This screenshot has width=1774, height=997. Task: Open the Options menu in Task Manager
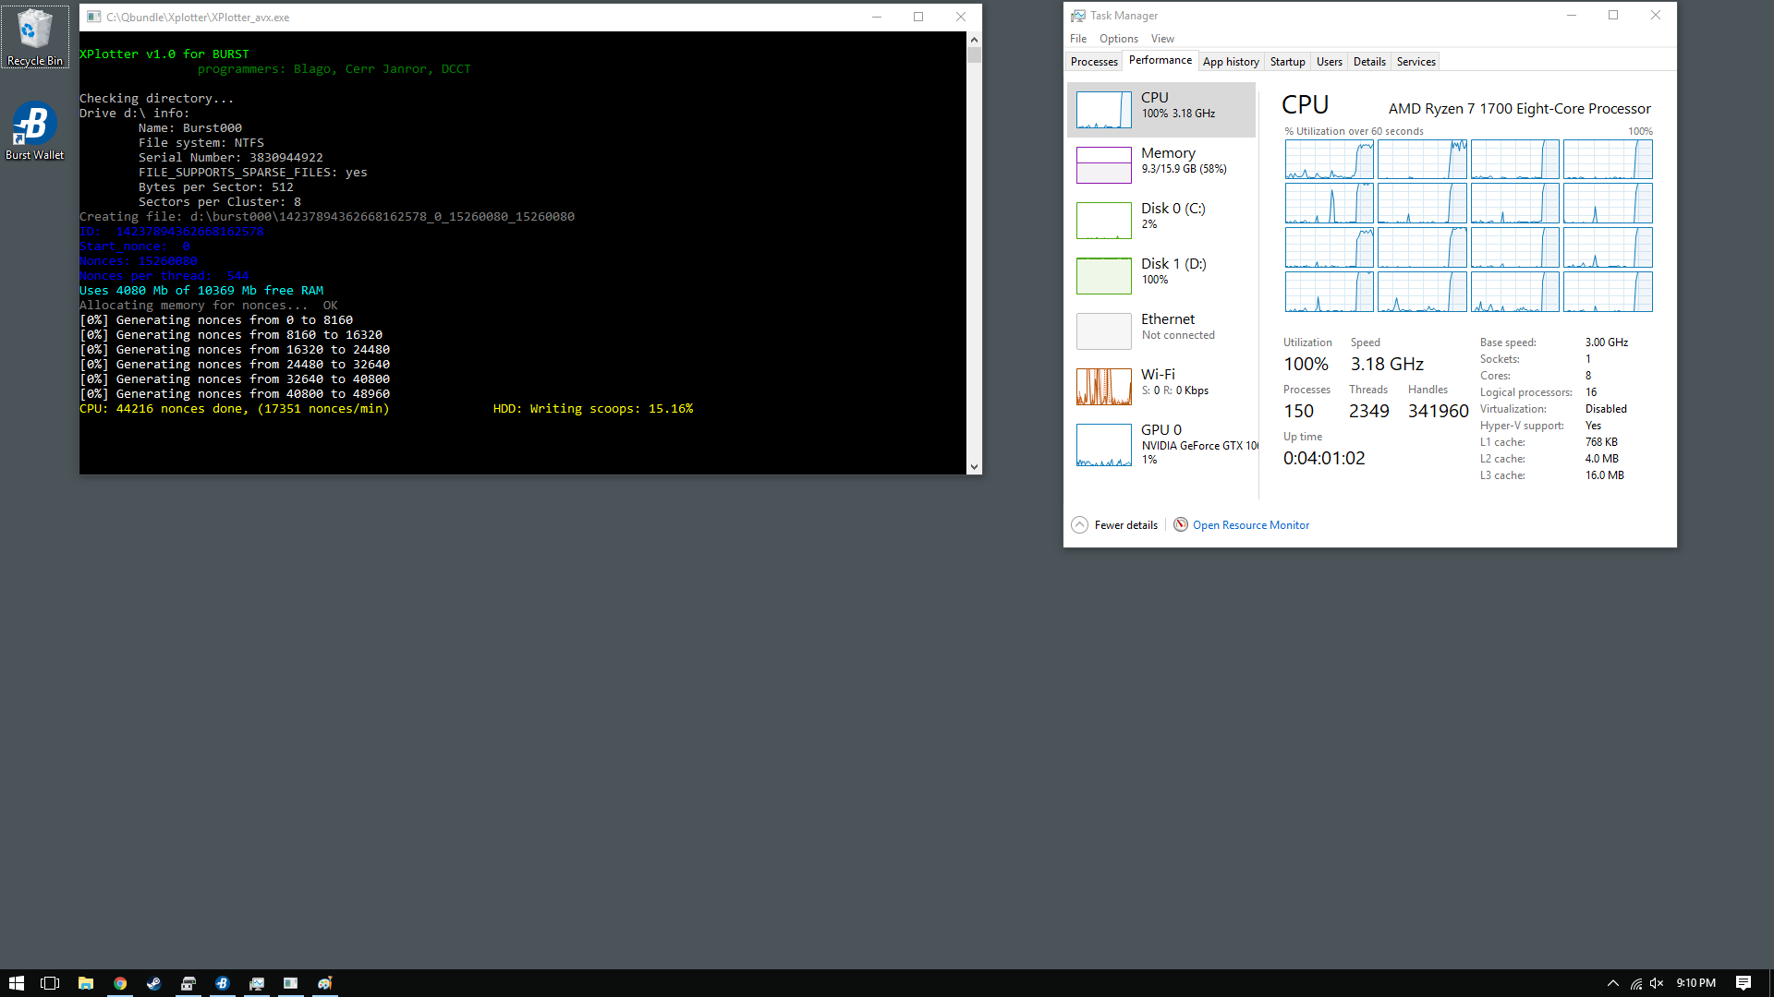coord(1118,39)
